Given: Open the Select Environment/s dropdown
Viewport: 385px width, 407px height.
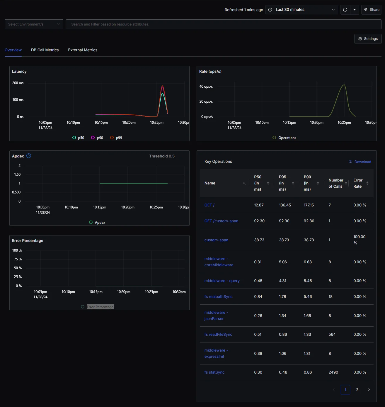Looking at the screenshot, I should click(x=34, y=24).
